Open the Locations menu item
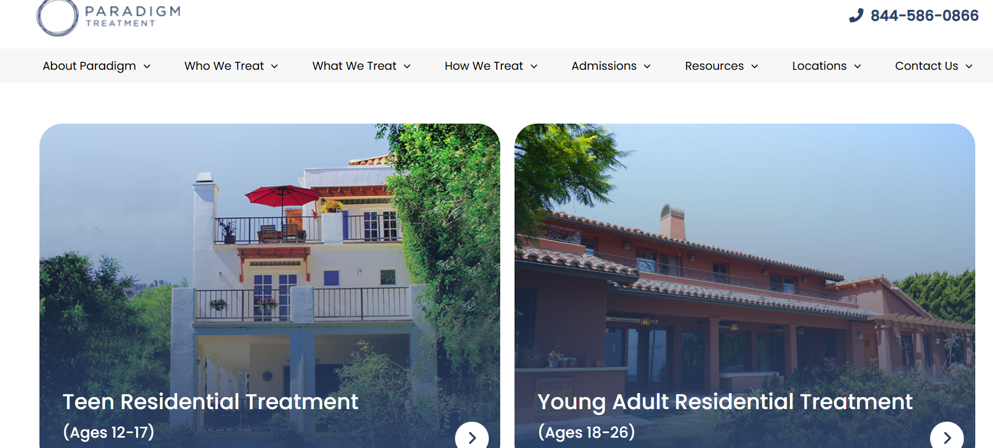The height and width of the screenshot is (448, 993). pyautogui.click(x=819, y=66)
